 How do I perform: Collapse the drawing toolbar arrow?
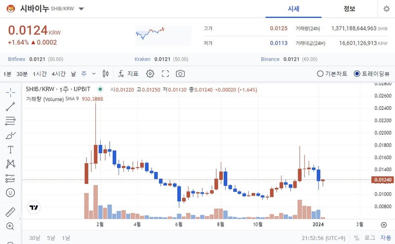point(20,218)
